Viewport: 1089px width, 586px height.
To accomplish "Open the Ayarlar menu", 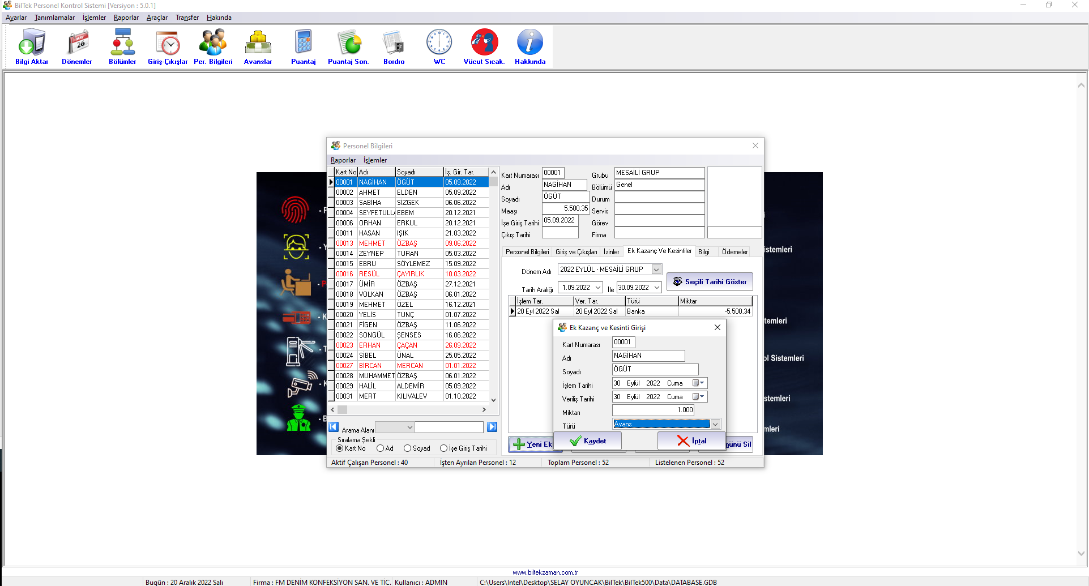I will pos(16,18).
